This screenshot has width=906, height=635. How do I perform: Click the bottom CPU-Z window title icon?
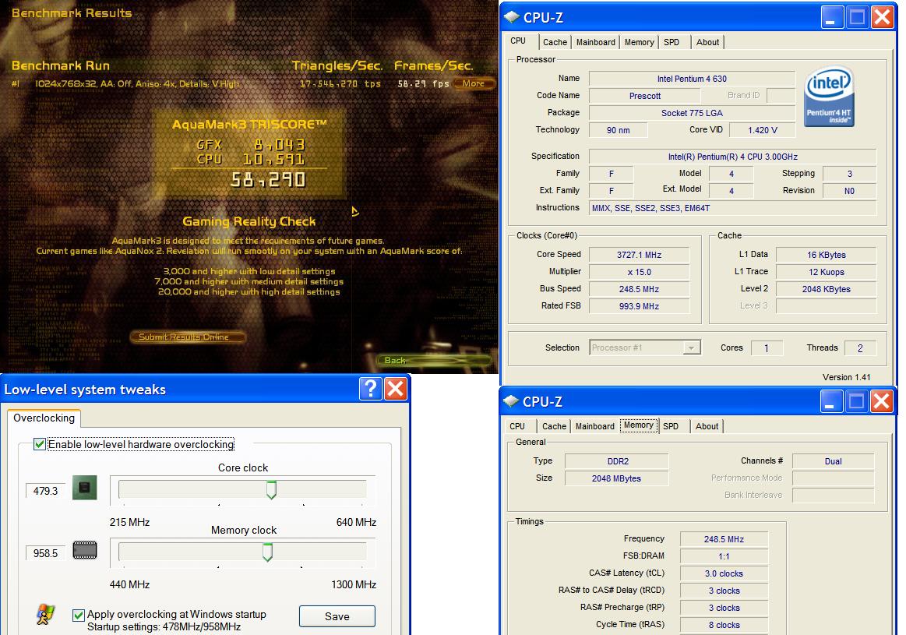click(x=511, y=401)
